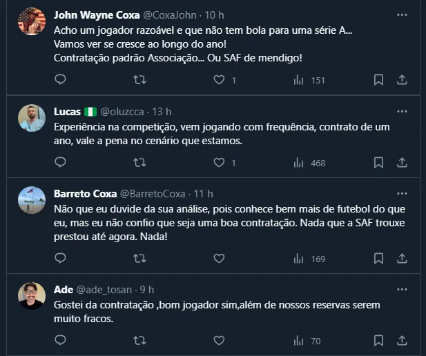Click Ade's profile avatar
The width and height of the screenshot is (426, 356).
32,295
